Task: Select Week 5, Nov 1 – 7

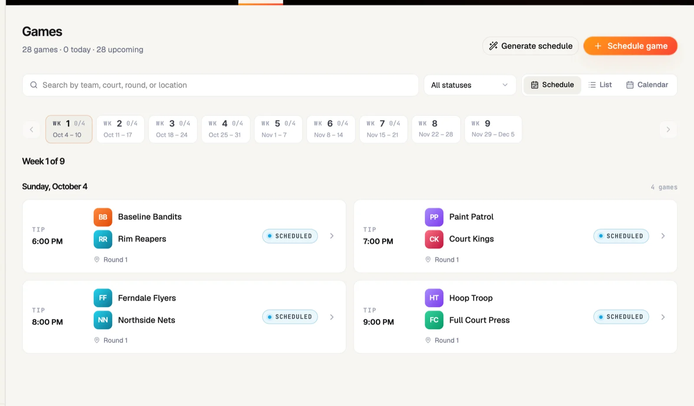Action: (278, 129)
